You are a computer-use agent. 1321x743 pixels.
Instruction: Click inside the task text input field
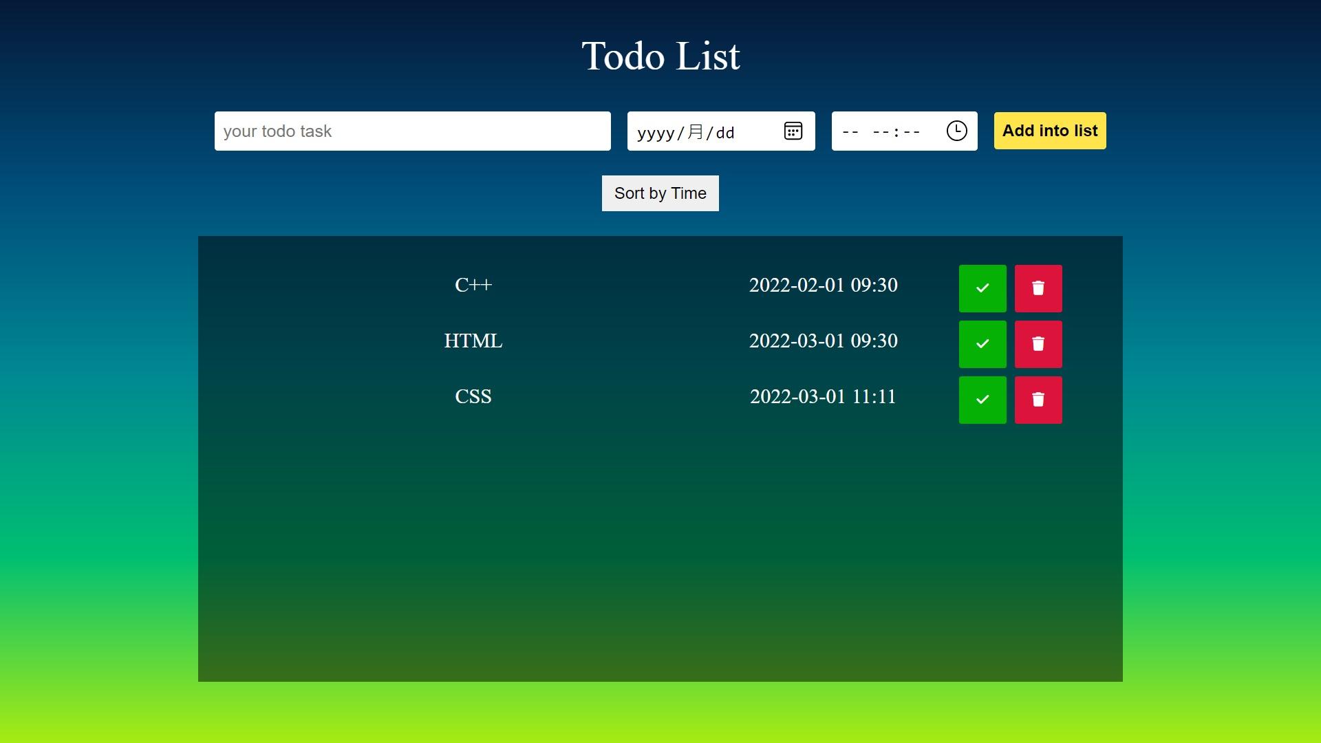(412, 131)
